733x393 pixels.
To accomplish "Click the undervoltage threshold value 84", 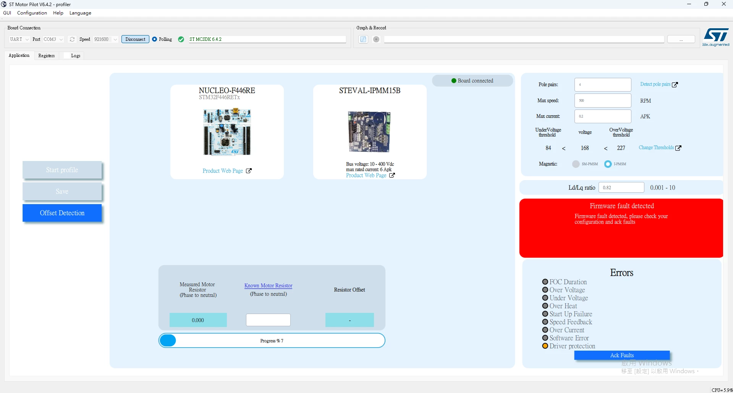I will 548,148.
